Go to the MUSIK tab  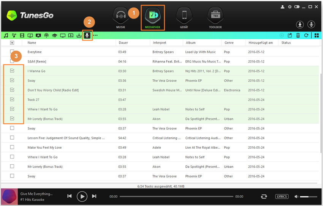pyautogui.click(x=120, y=18)
